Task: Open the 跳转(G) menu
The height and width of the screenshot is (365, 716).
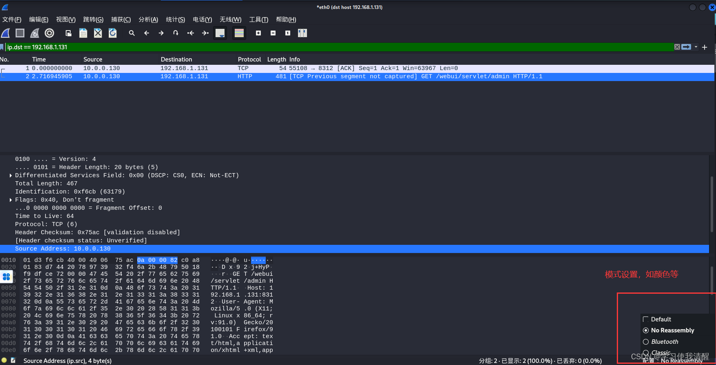Action: pyautogui.click(x=93, y=20)
